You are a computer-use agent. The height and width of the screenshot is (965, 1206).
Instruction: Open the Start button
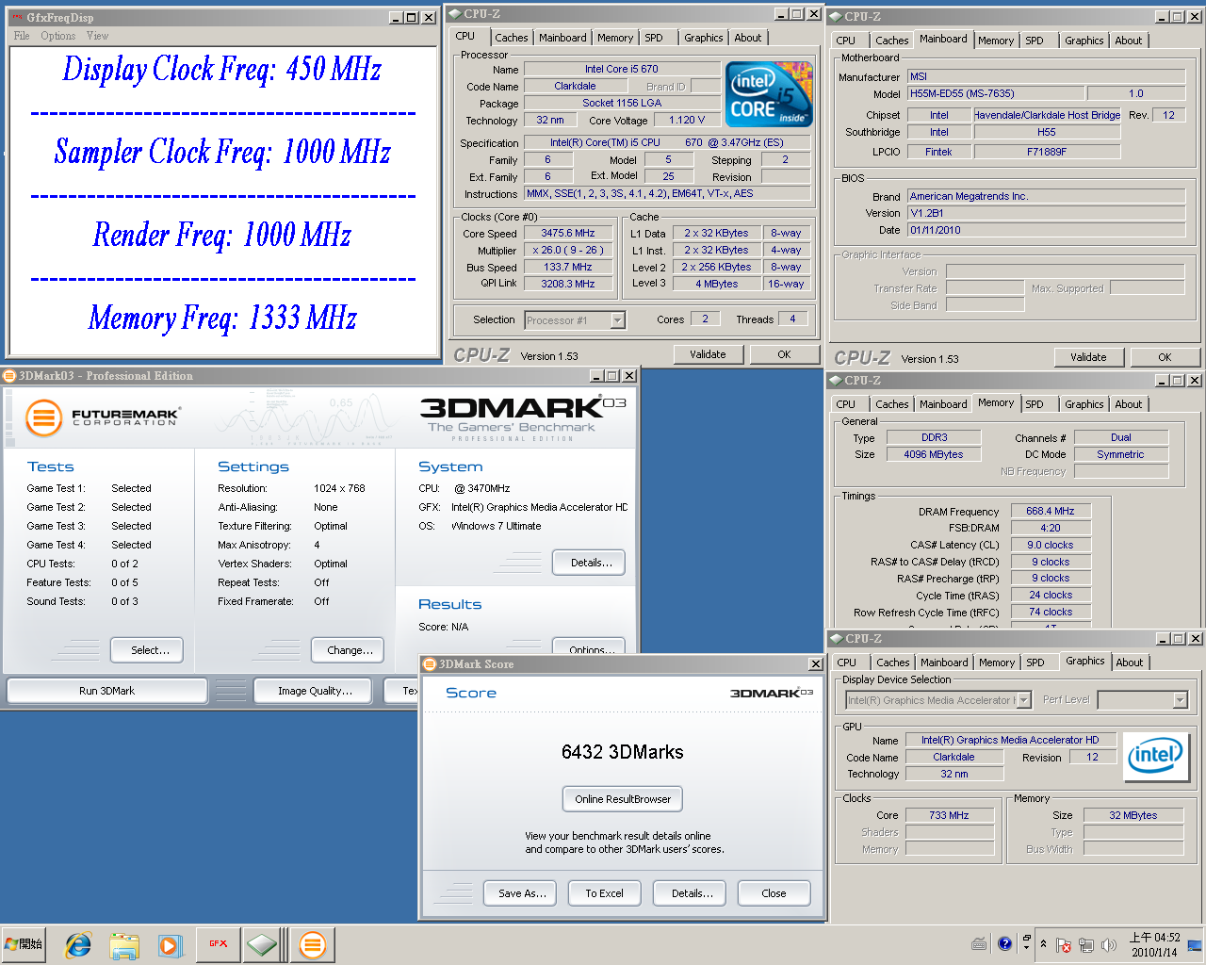(24, 944)
